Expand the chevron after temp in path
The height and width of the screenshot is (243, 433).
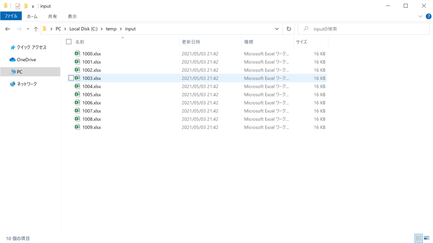coord(121,29)
